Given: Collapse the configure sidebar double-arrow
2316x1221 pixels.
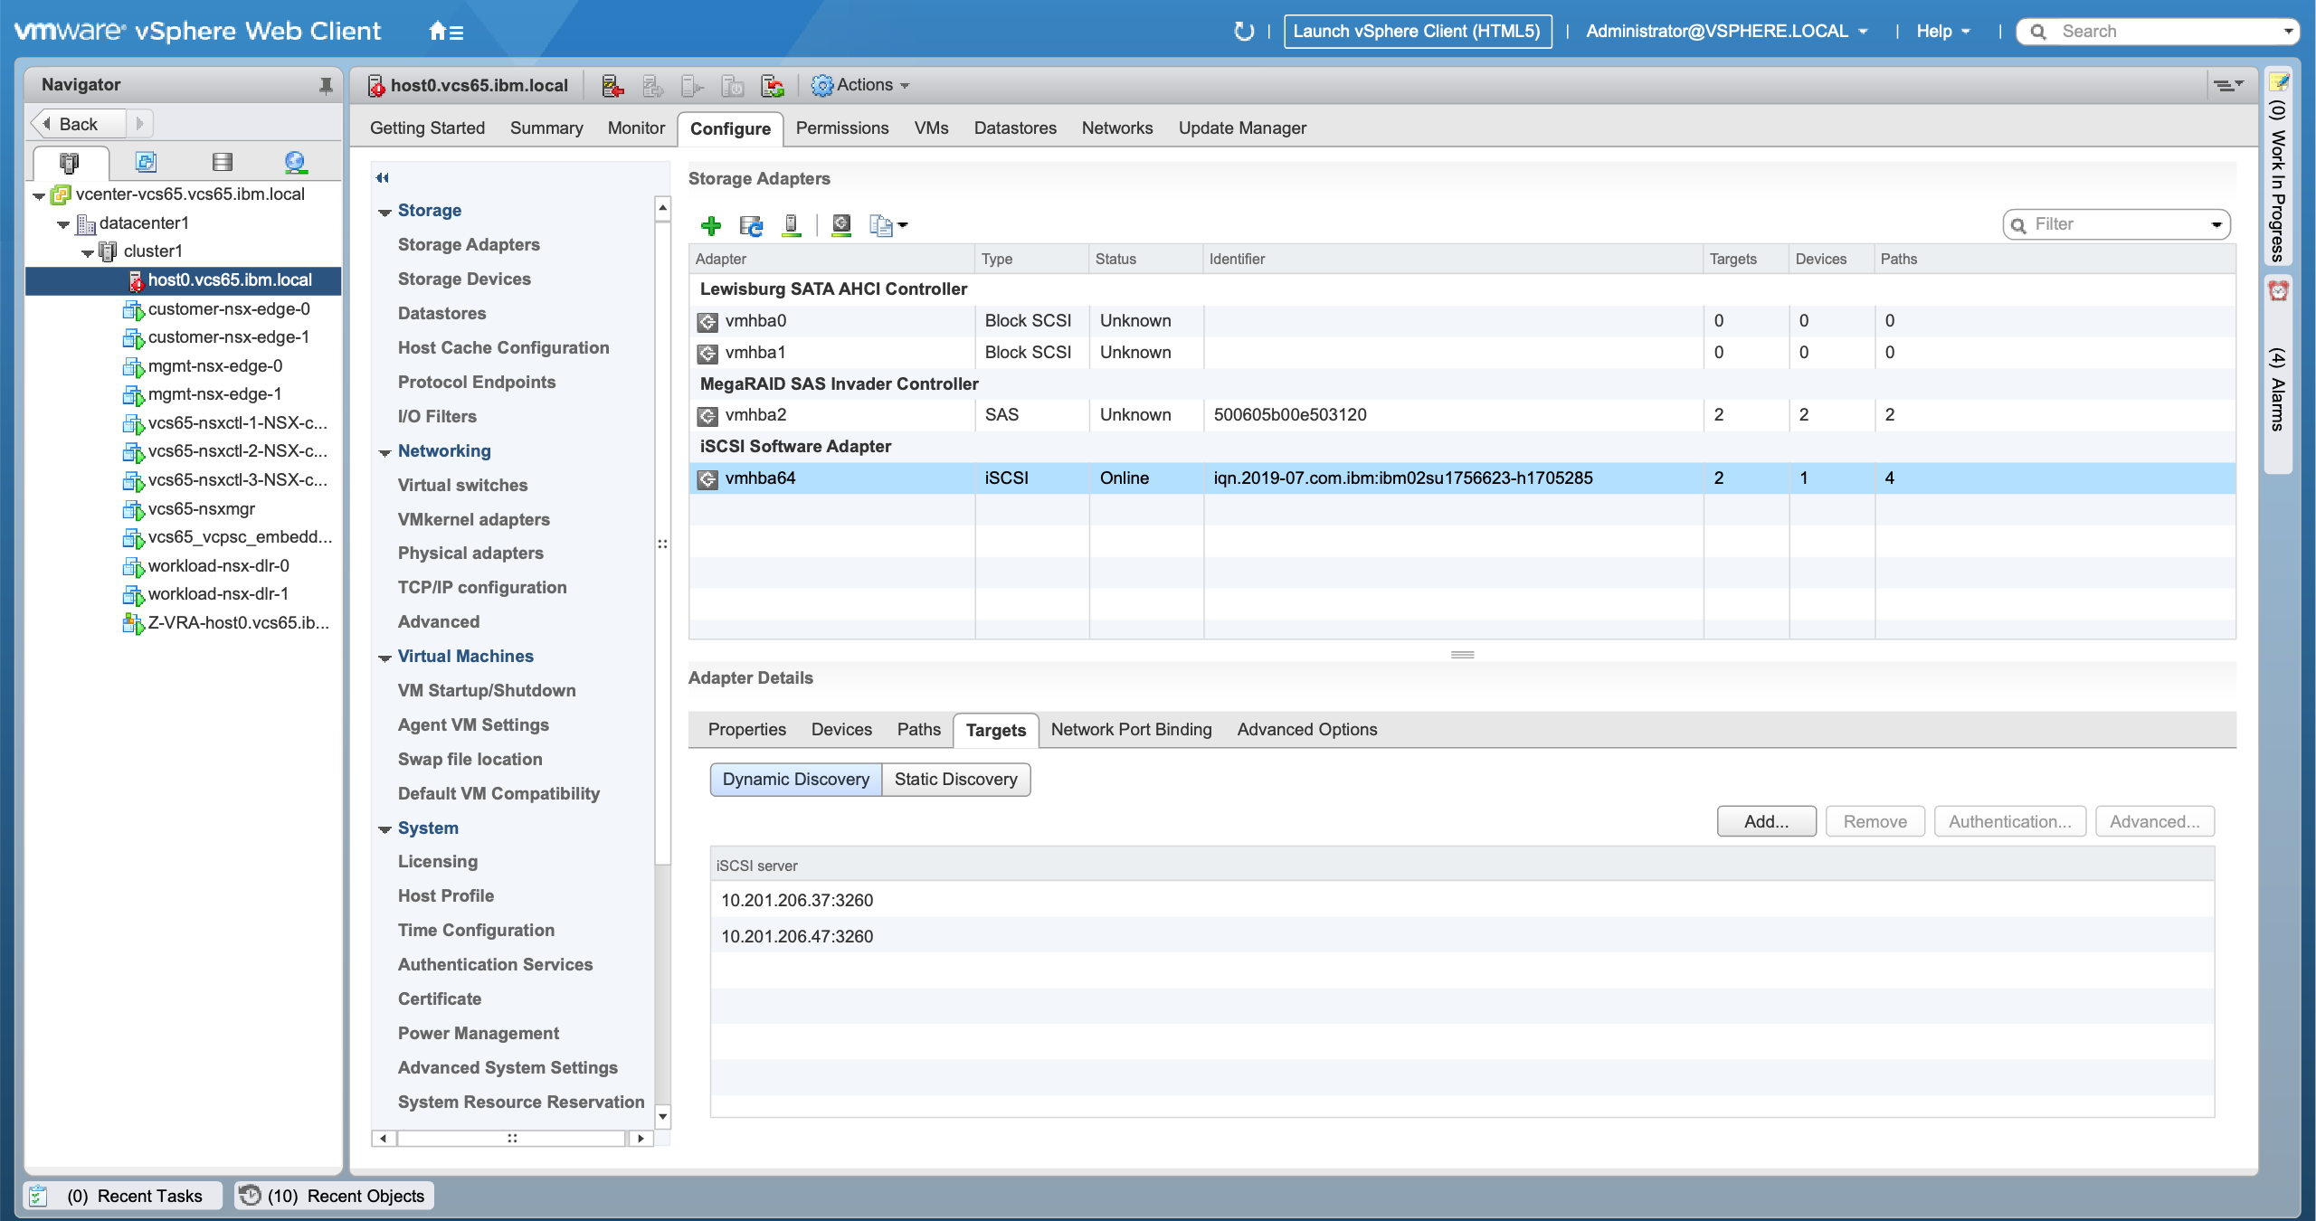Looking at the screenshot, I should coord(383,178).
